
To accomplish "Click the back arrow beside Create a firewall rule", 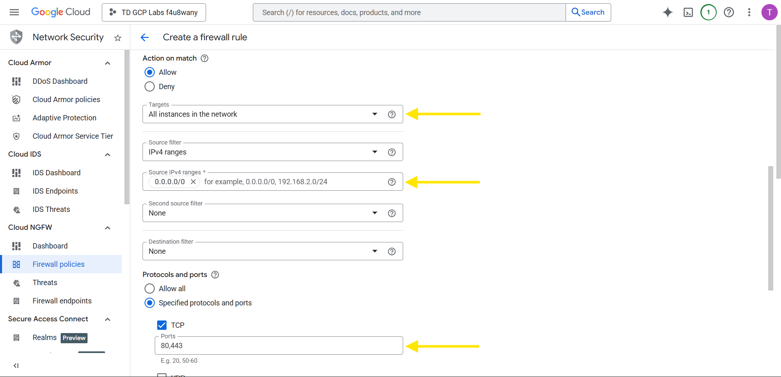I will pyautogui.click(x=145, y=37).
